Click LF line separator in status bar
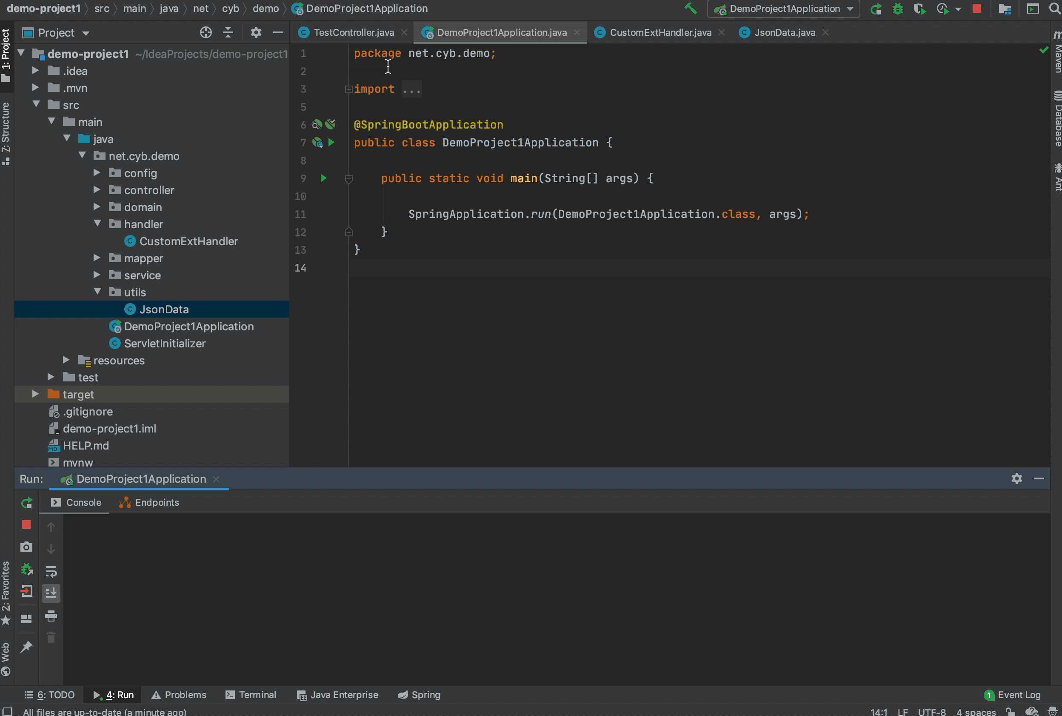This screenshot has height=716, width=1062. (902, 711)
